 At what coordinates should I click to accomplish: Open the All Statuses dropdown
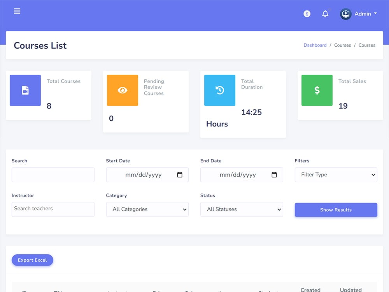pyautogui.click(x=242, y=209)
